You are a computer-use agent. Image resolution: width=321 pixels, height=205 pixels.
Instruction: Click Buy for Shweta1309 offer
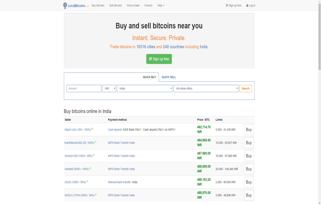pyautogui.click(x=249, y=156)
